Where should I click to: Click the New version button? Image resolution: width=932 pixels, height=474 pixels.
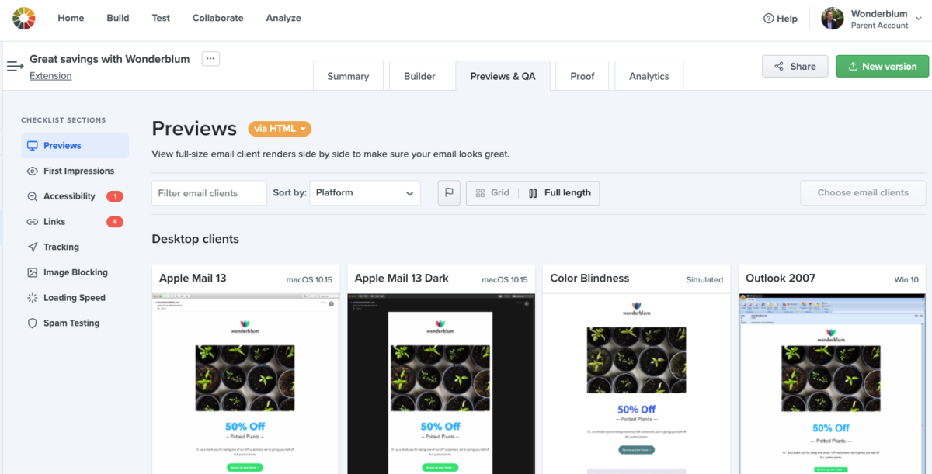coord(882,67)
